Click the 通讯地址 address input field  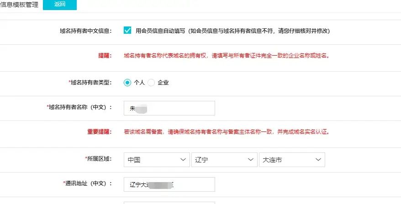(169, 184)
